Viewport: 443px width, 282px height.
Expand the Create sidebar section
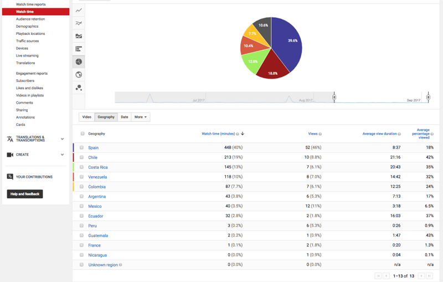pyautogui.click(x=62, y=155)
